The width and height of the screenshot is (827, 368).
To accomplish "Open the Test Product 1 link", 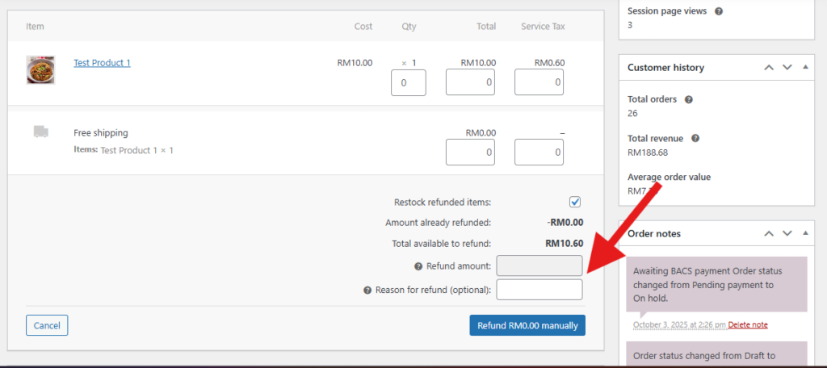I will coord(102,63).
